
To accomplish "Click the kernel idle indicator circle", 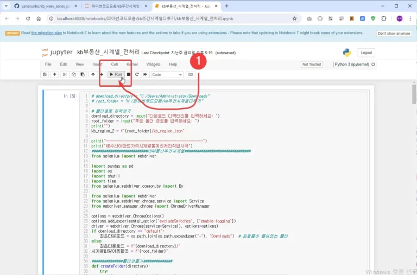I will 373,65.
